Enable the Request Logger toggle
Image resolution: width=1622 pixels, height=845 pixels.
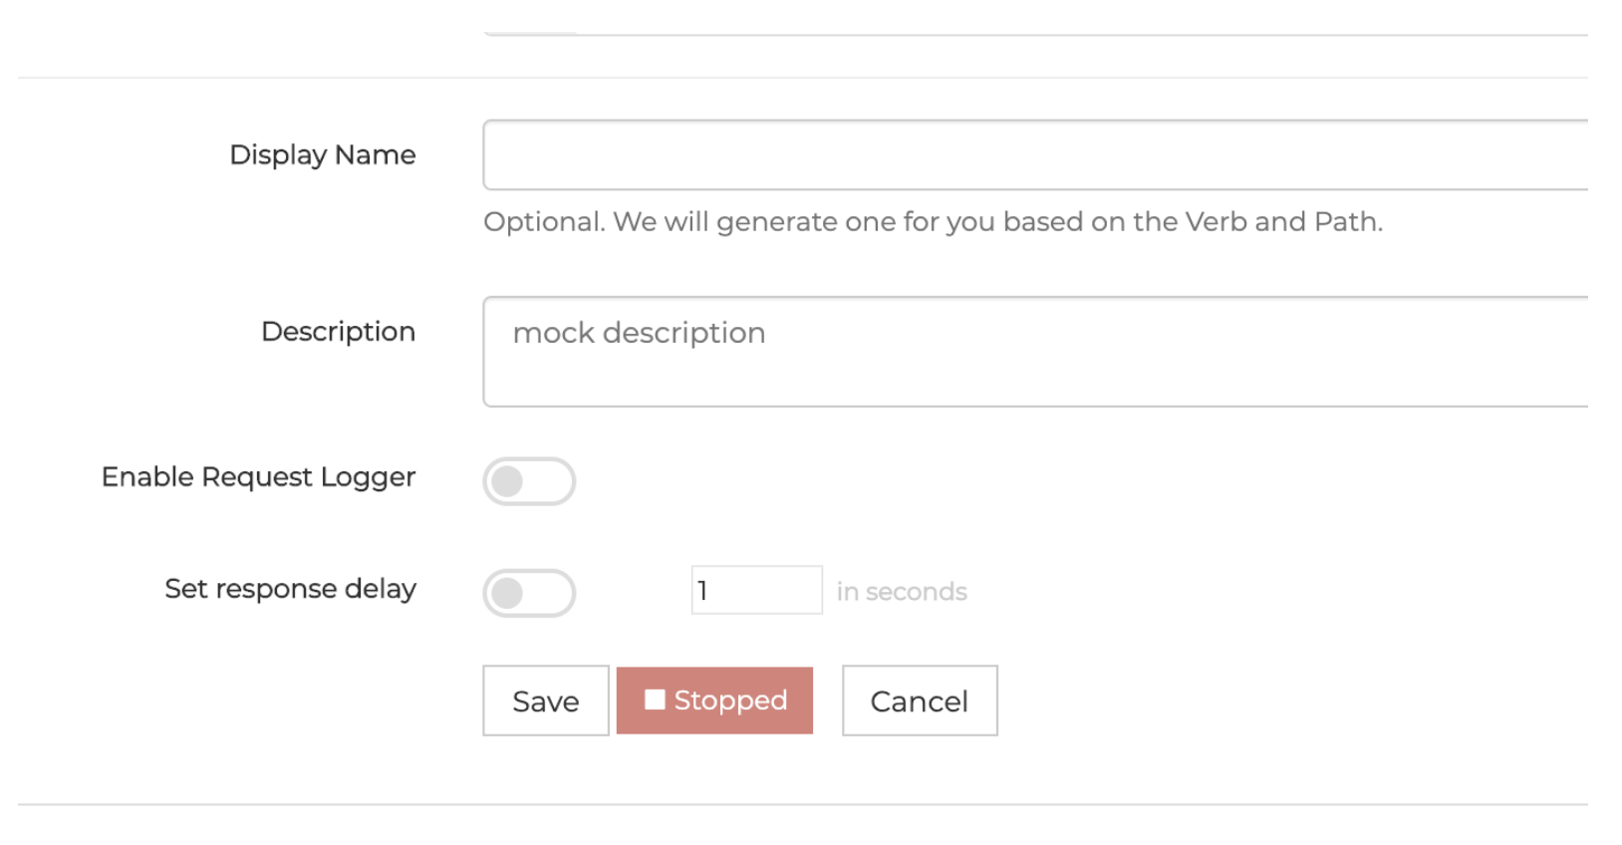(529, 481)
